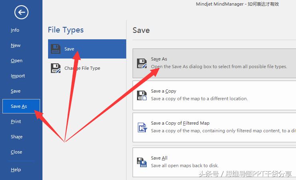Click 'Save all open maps back to disk' text
The image size is (296, 180).
click(185, 166)
